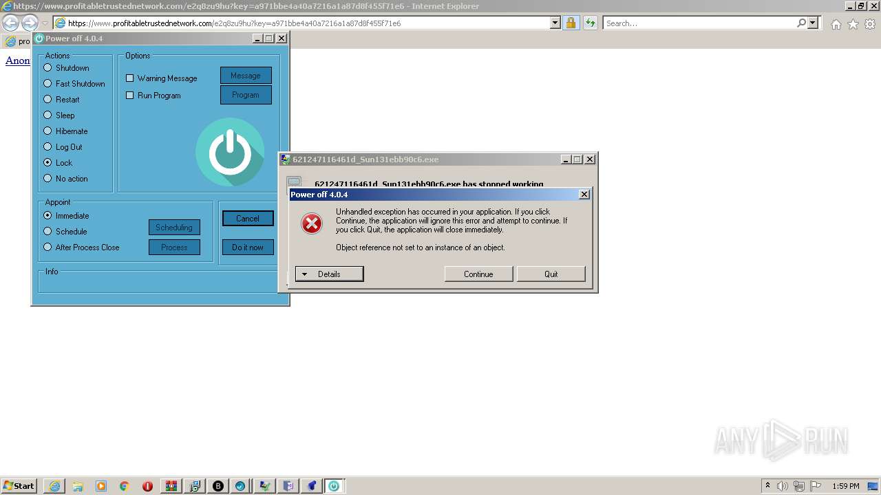The height and width of the screenshot is (495, 881).
Task: Click the Start button
Action: [19, 486]
